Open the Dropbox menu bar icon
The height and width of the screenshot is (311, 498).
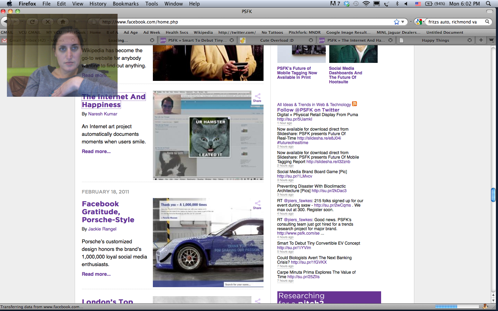[x=347, y=4]
